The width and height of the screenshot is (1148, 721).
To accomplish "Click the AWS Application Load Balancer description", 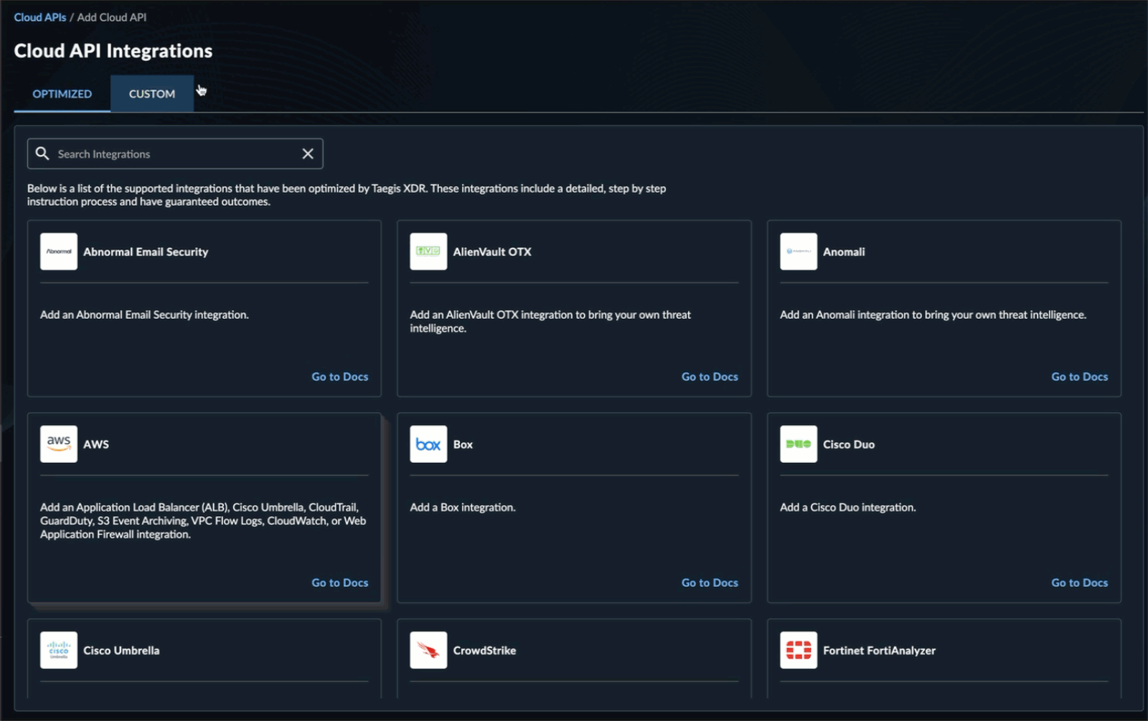I will [203, 520].
